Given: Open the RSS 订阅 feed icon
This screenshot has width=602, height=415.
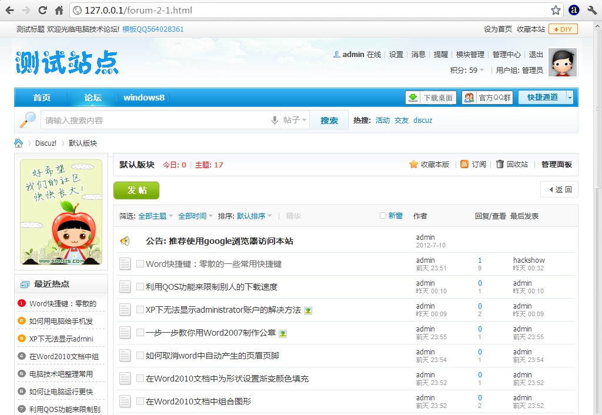Looking at the screenshot, I should pyautogui.click(x=466, y=165).
